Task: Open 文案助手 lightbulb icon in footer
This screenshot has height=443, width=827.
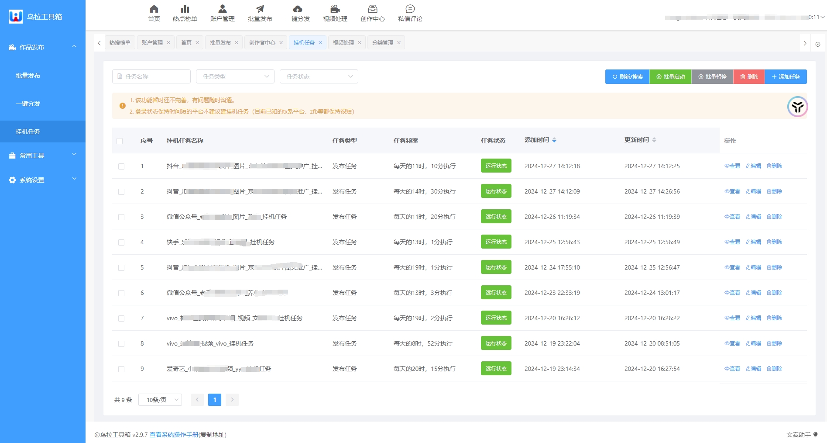Action: (816, 435)
